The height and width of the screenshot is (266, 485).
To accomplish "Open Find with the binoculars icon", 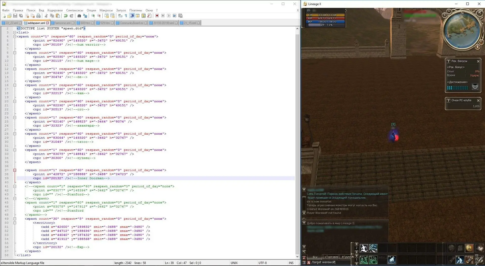I will [79, 16].
